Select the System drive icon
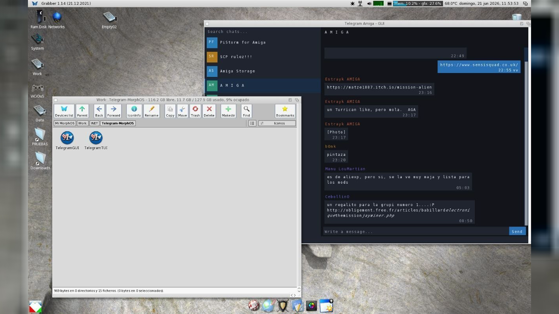 pos(37,42)
